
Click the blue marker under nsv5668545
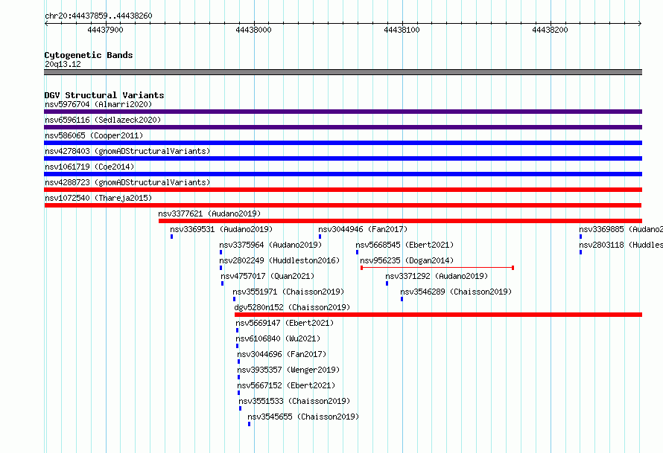coord(358,252)
